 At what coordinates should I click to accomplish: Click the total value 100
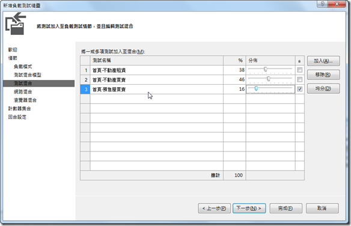[239, 175]
